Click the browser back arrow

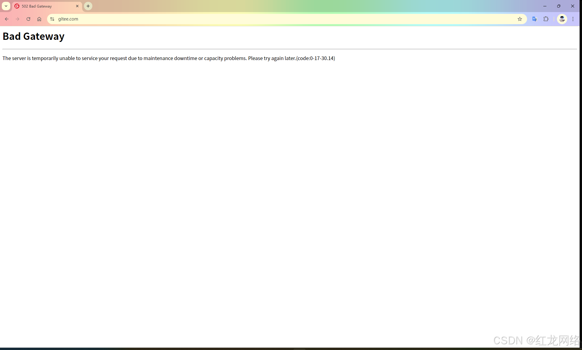tap(7, 19)
